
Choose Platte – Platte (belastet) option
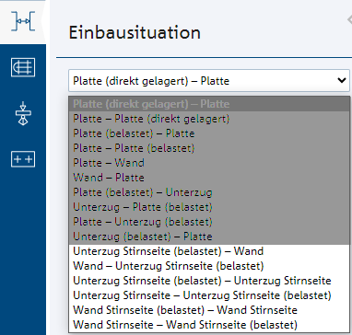pos(209,148)
